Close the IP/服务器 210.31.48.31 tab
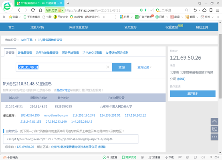The image size is (222, 160). tap(61, 3)
